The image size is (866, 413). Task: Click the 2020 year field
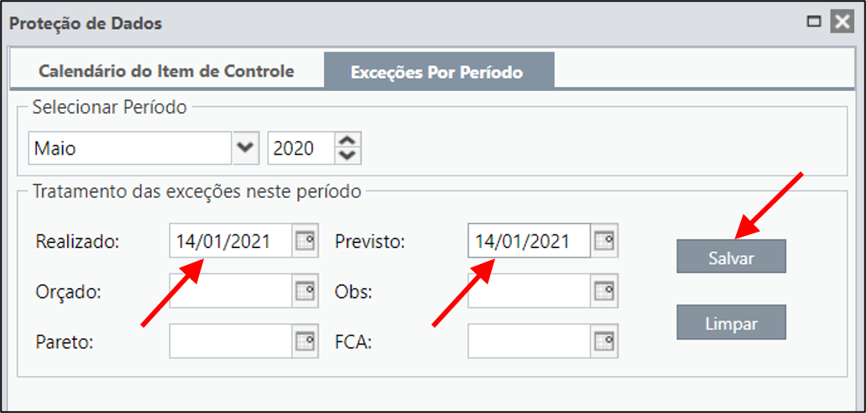click(301, 148)
